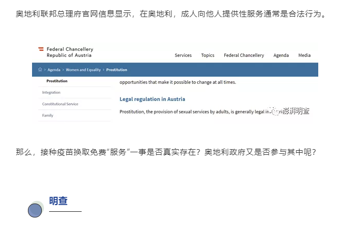The height and width of the screenshot is (232, 357).
Task: Open the Agenda navigation item
Action: (x=281, y=55)
